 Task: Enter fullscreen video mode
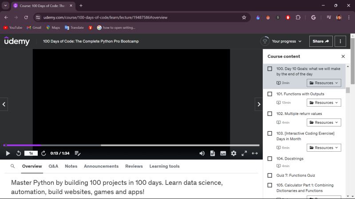244,153
